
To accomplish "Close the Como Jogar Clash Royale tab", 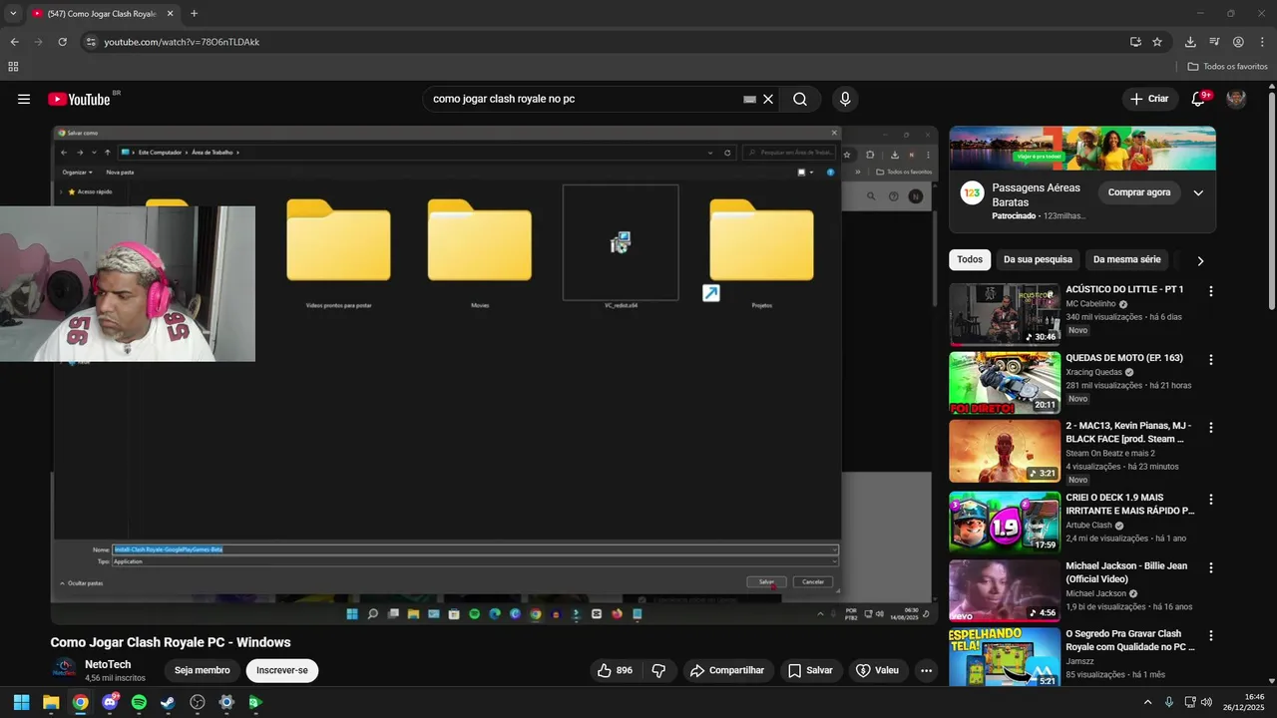I will tap(170, 14).
